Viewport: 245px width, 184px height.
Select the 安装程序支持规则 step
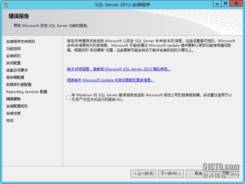tap(21, 42)
